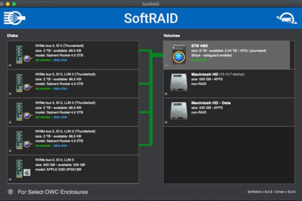Click the "For Select OWC Enclosures" label
Image resolution: width=302 pixels, height=201 pixels.
[x=53, y=192]
